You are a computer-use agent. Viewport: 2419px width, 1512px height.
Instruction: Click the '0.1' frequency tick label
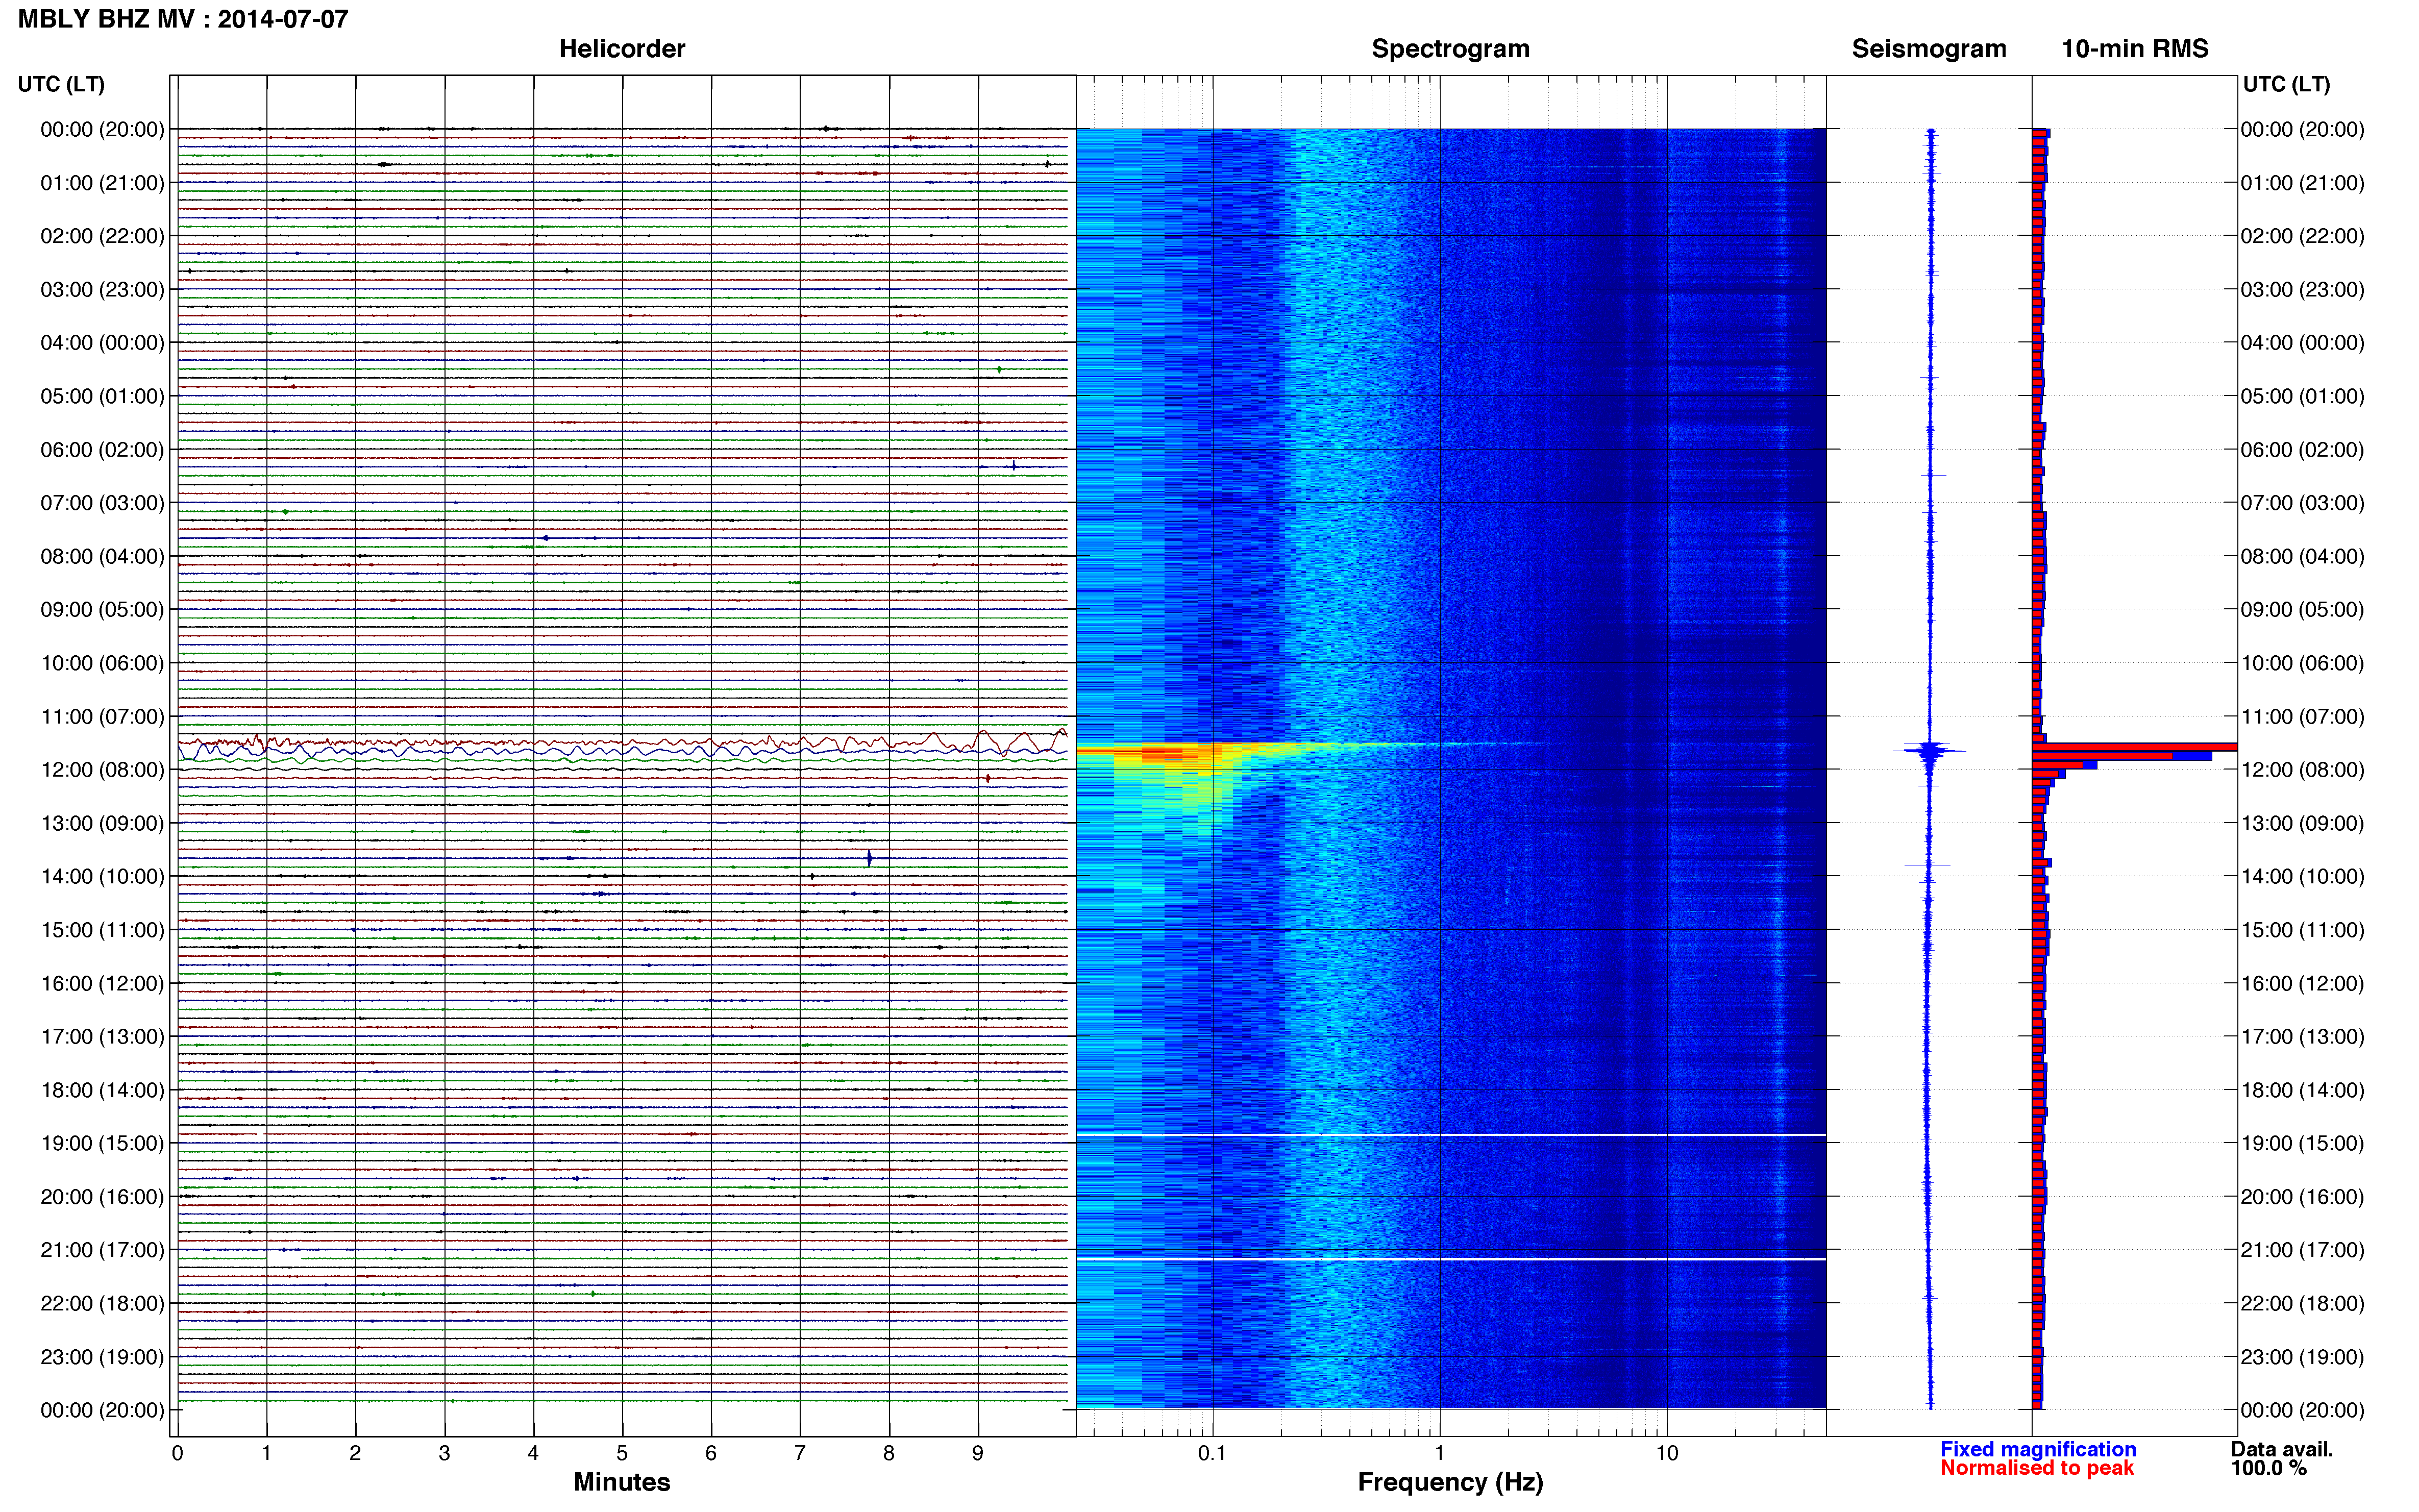(1212, 1453)
